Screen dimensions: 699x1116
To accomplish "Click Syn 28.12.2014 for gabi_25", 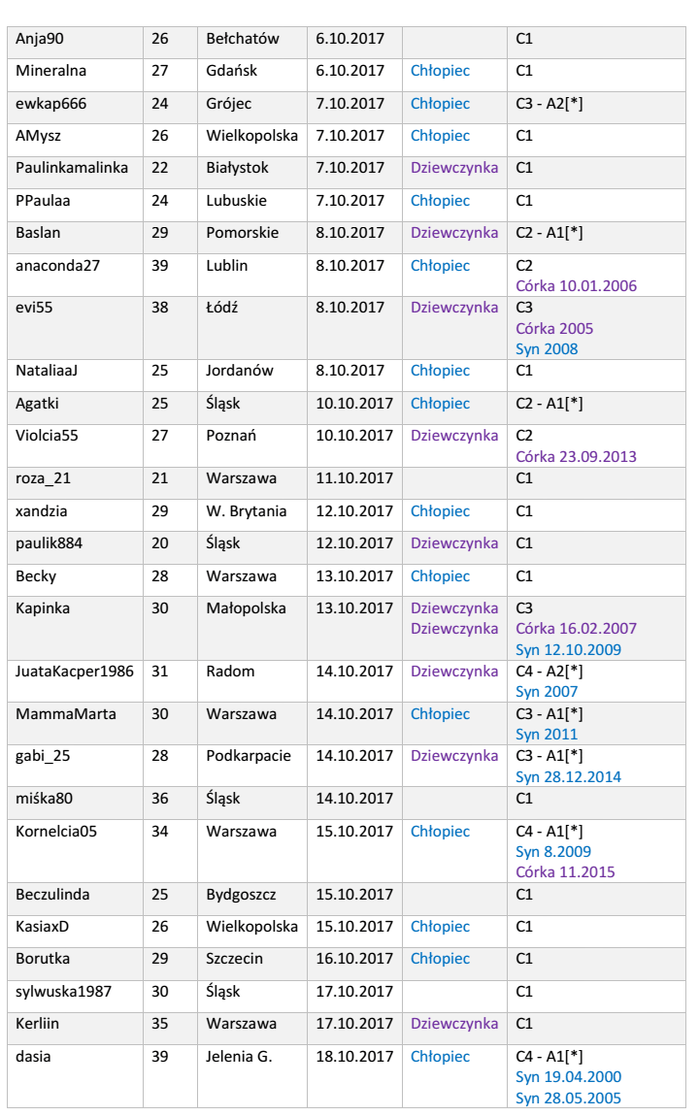I will pyautogui.click(x=568, y=776).
